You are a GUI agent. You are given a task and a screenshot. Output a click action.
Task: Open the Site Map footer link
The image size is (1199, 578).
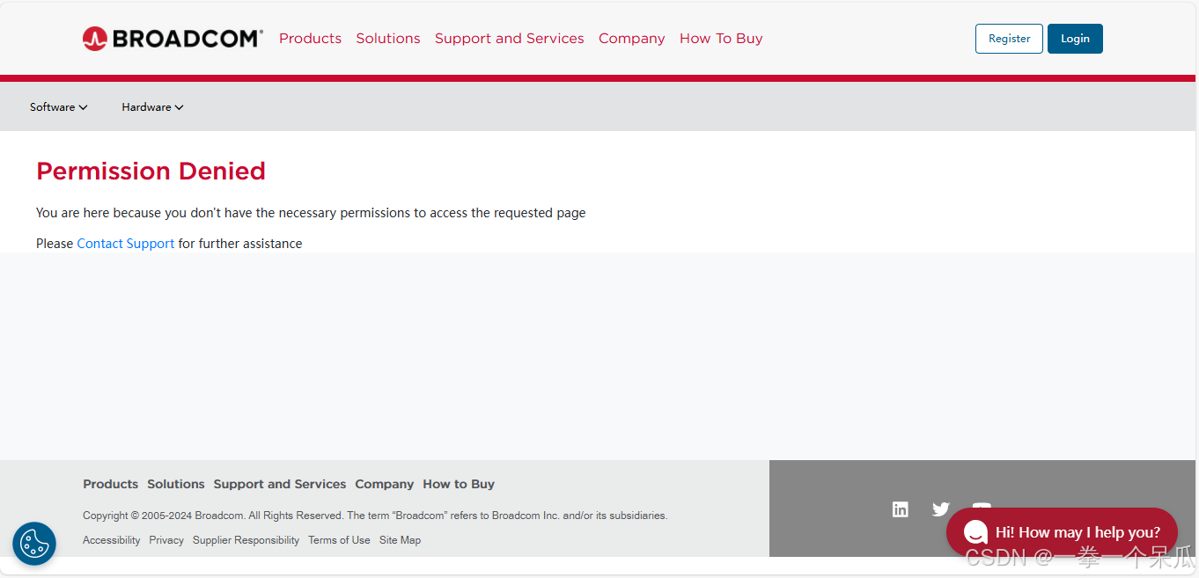(x=400, y=540)
